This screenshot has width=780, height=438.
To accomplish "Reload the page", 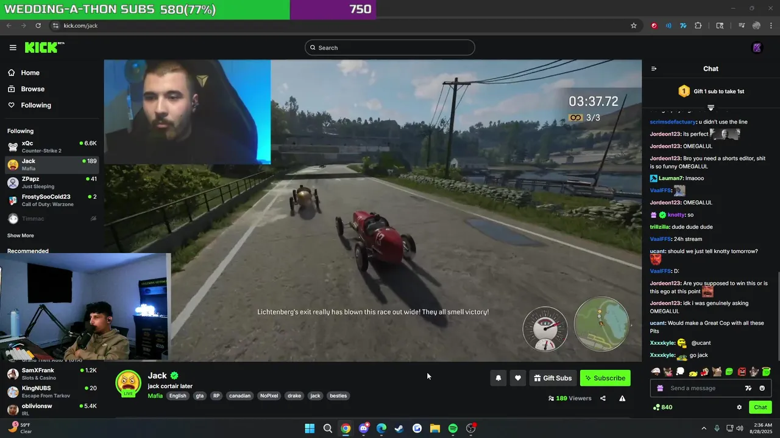I will pyautogui.click(x=38, y=26).
